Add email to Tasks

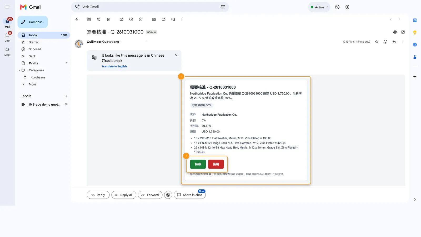click(x=141, y=19)
